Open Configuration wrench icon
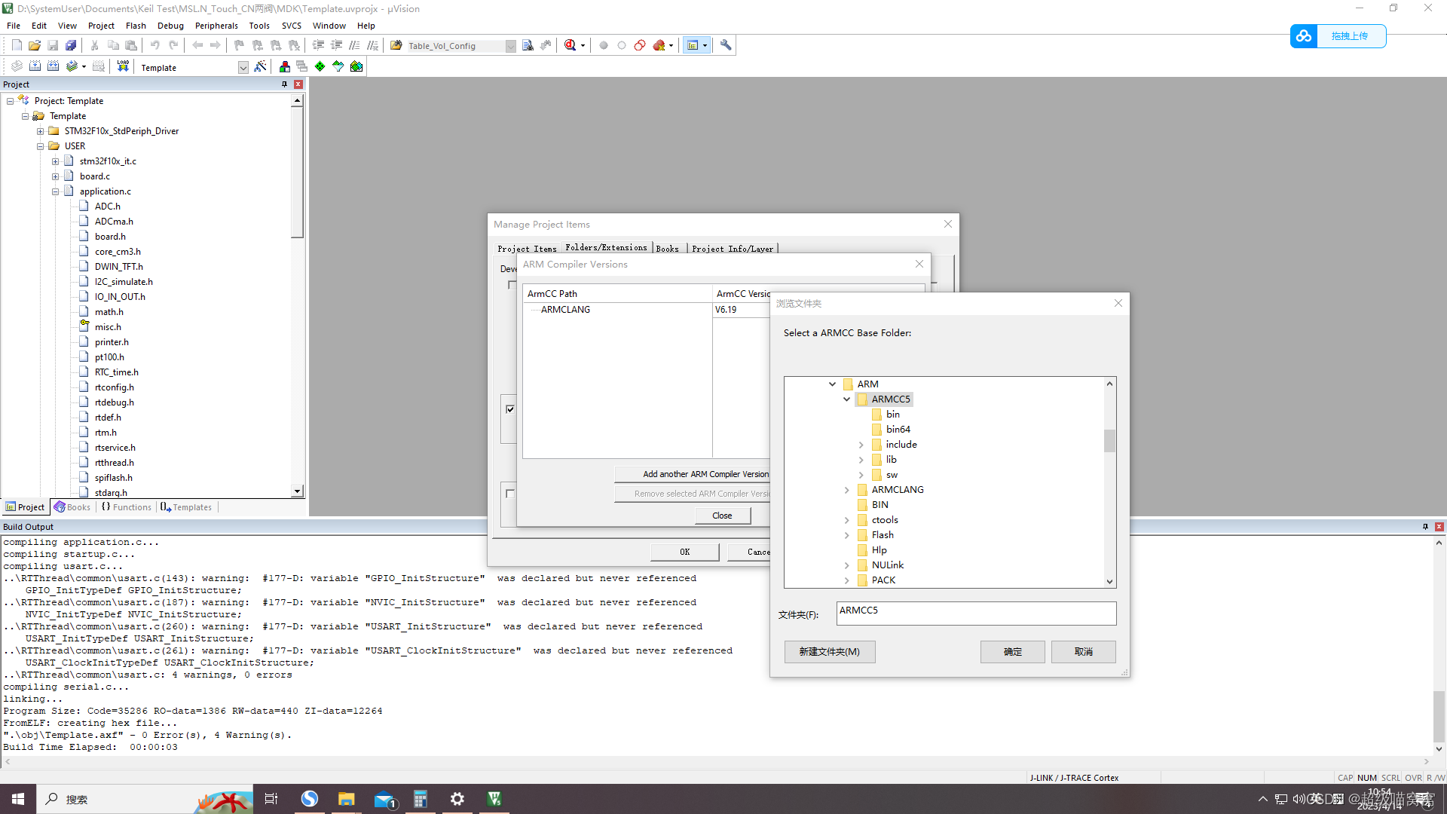 coord(726,45)
